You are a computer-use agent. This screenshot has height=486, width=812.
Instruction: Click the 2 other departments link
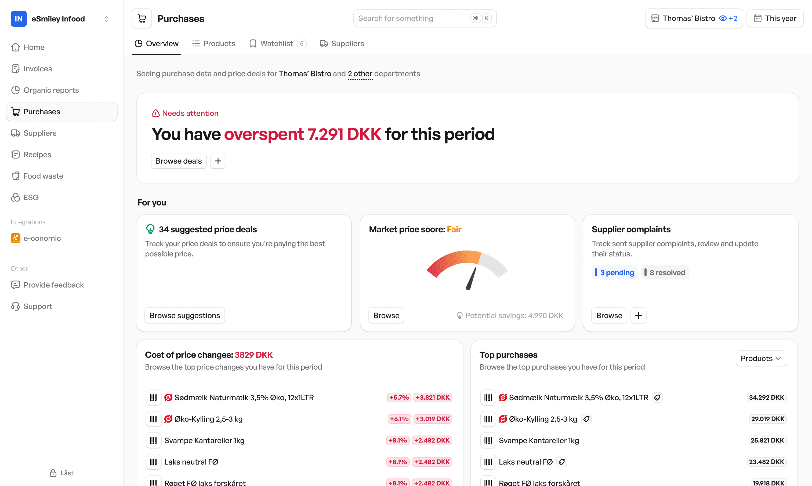pos(360,74)
